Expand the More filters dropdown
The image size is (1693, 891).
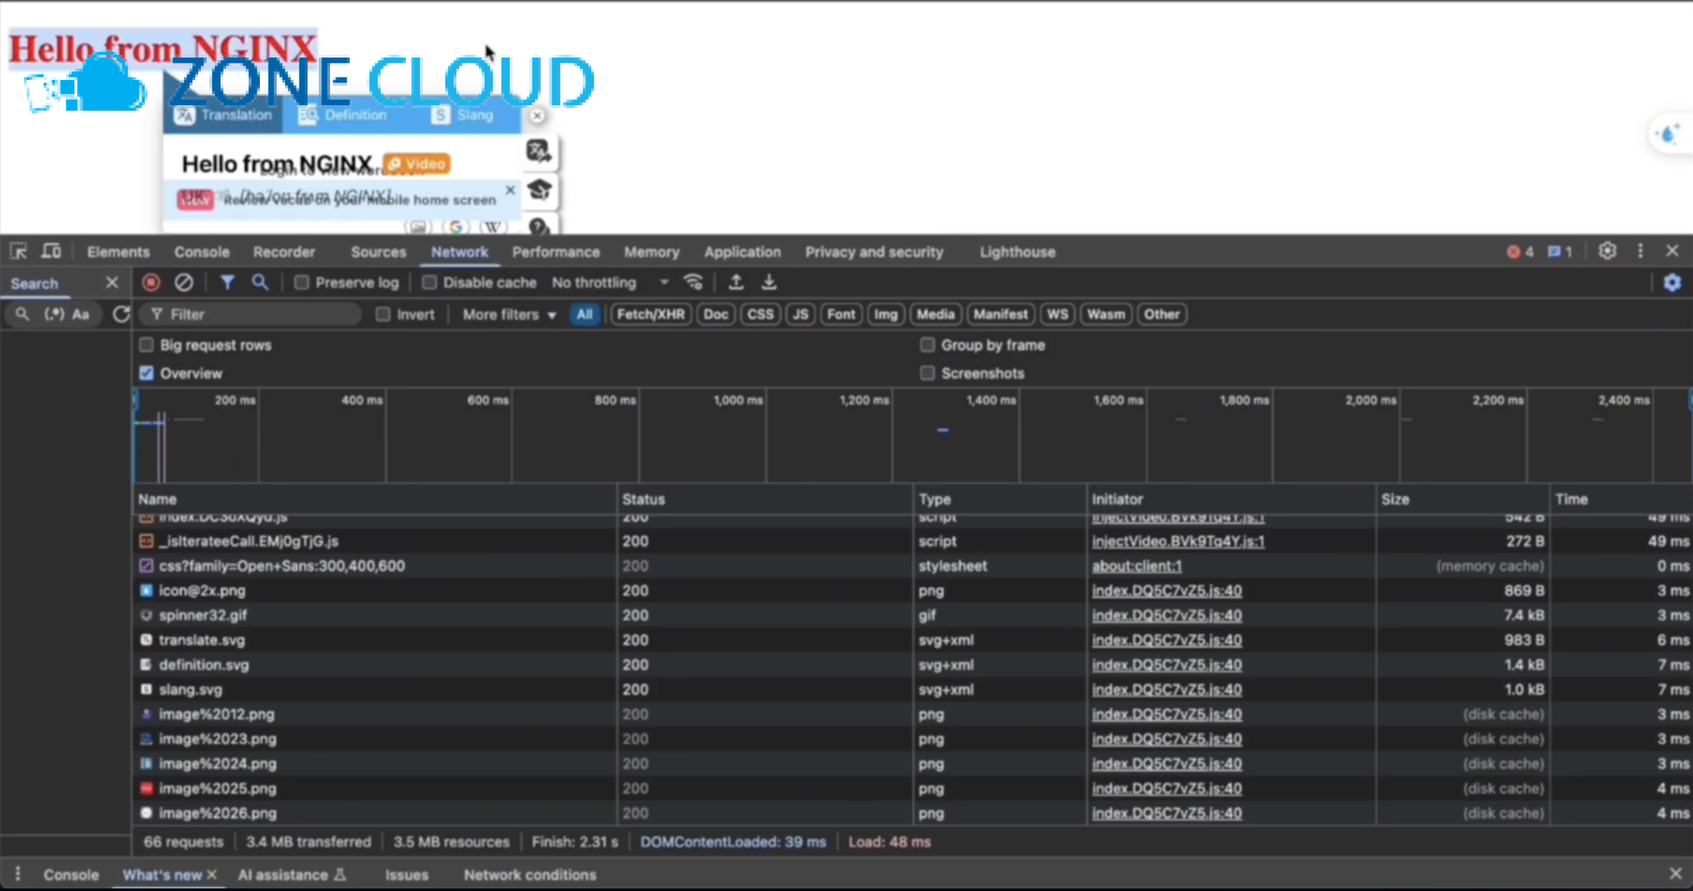click(509, 315)
